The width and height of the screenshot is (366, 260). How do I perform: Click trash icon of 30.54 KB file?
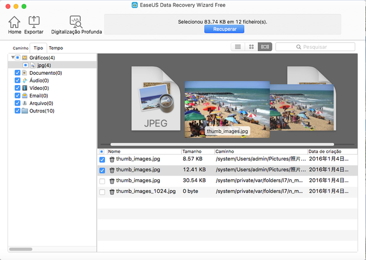point(112,181)
